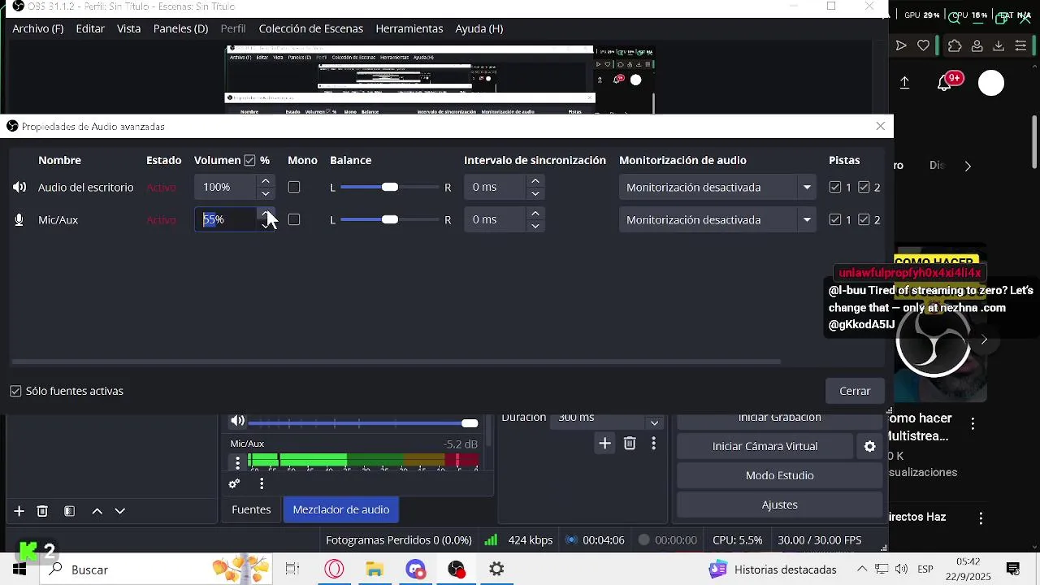Viewport: 1040px width, 585px height.
Task: Click the Cerrar button
Action: tap(855, 392)
